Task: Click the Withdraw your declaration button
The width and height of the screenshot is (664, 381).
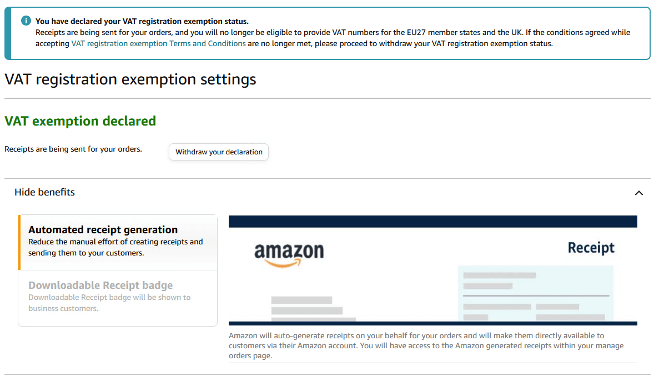Action: [218, 152]
